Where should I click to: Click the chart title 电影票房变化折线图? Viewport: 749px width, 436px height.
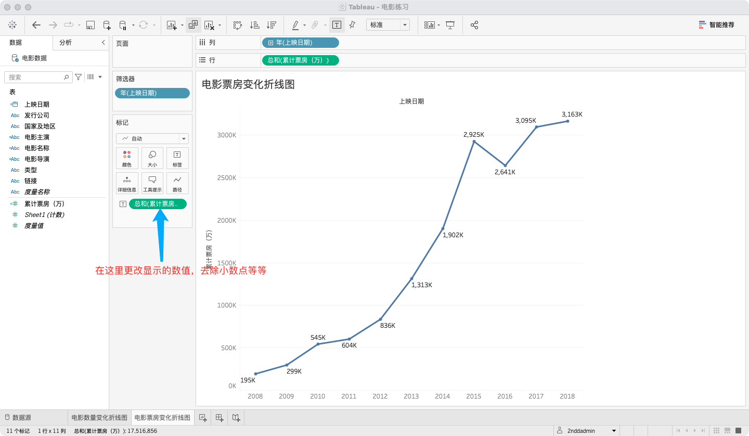(248, 84)
